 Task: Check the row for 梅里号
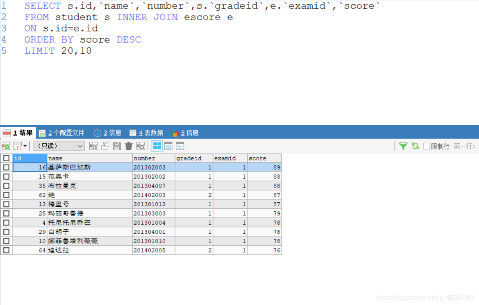click(7, 204)
